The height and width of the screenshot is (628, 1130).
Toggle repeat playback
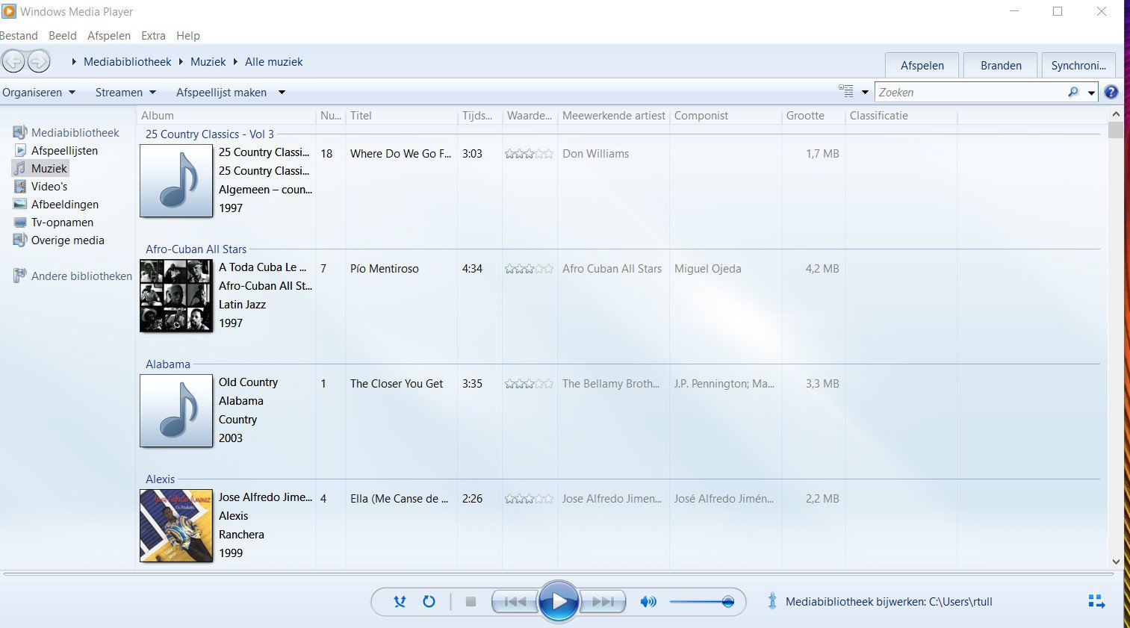(429, 602)
